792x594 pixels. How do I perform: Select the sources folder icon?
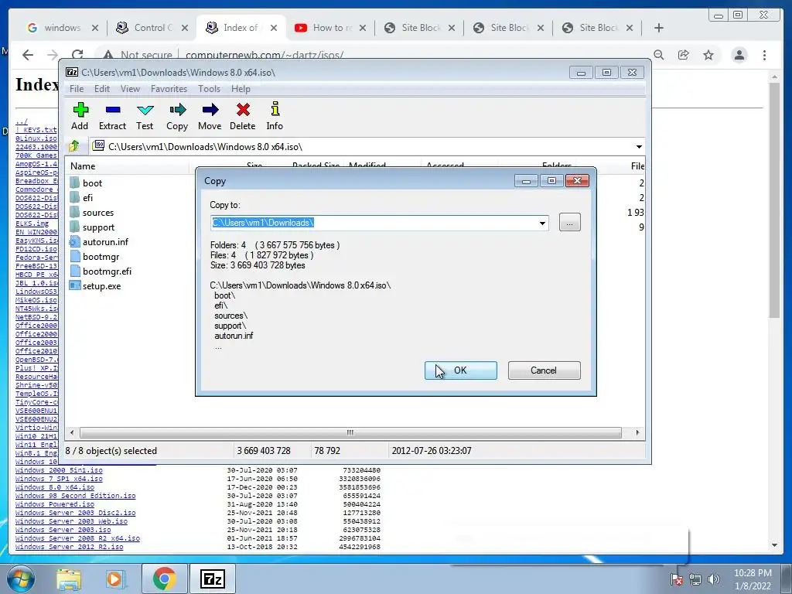[x=75, y=212]
